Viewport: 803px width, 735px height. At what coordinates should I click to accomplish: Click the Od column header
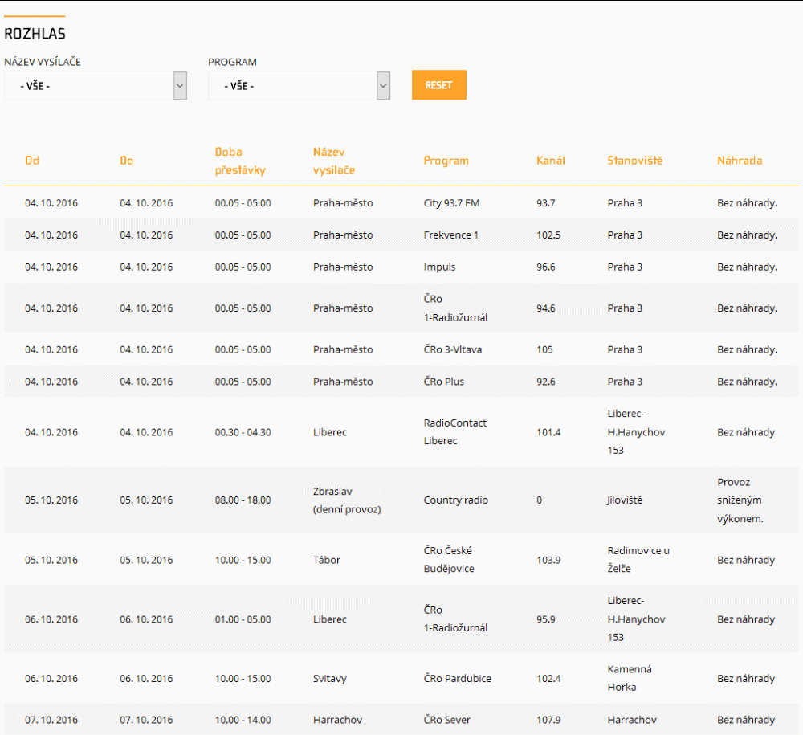coord(32,161)
